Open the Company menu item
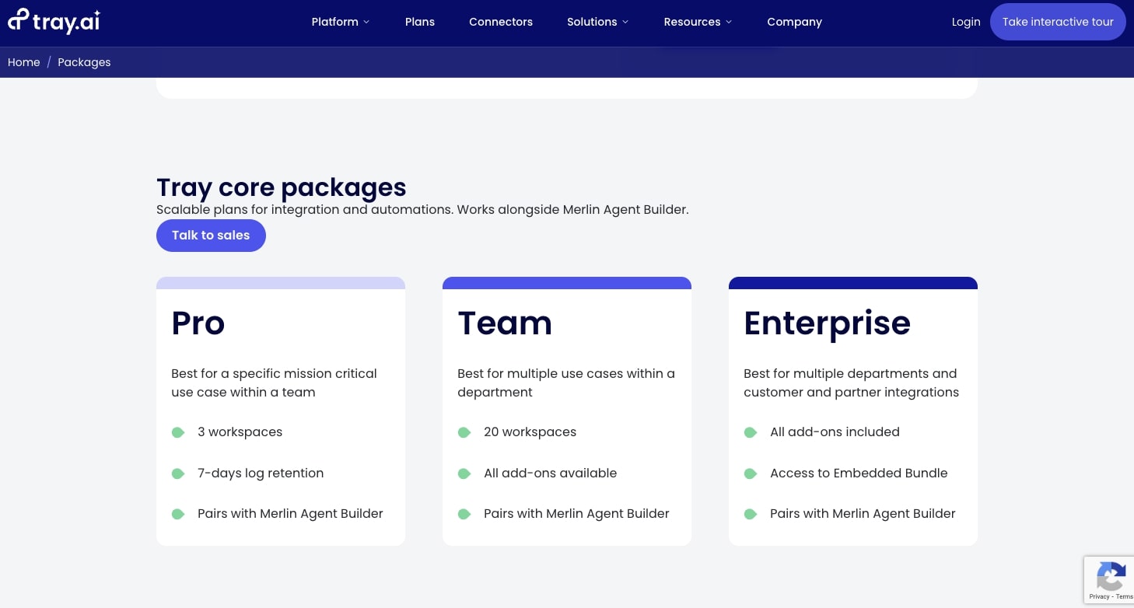This screenshot has height=608, width=1134. [794, 22]
